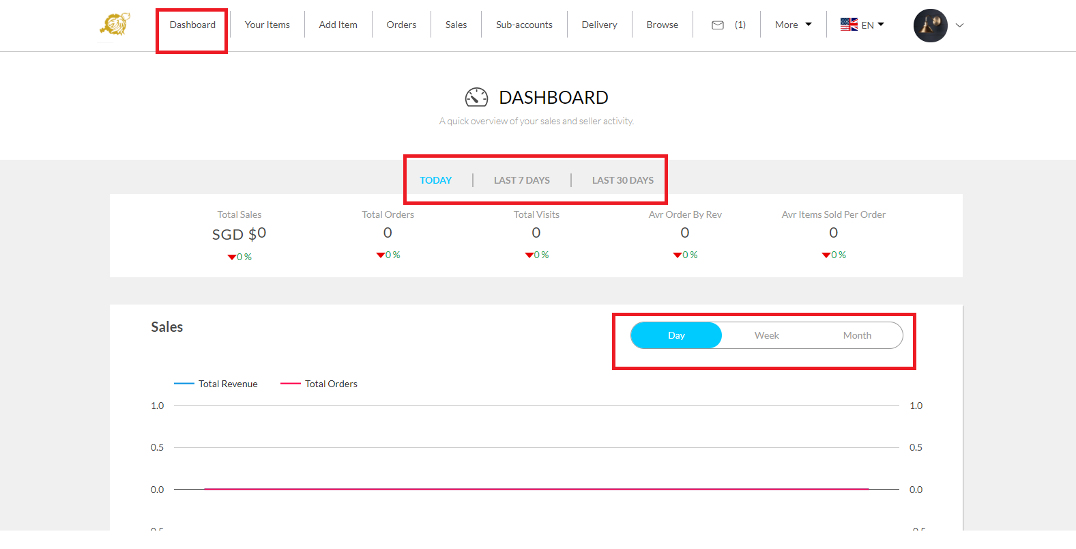Open the Sales menu item
This screenshot has height=549, width=1076.
pos(456,25)
